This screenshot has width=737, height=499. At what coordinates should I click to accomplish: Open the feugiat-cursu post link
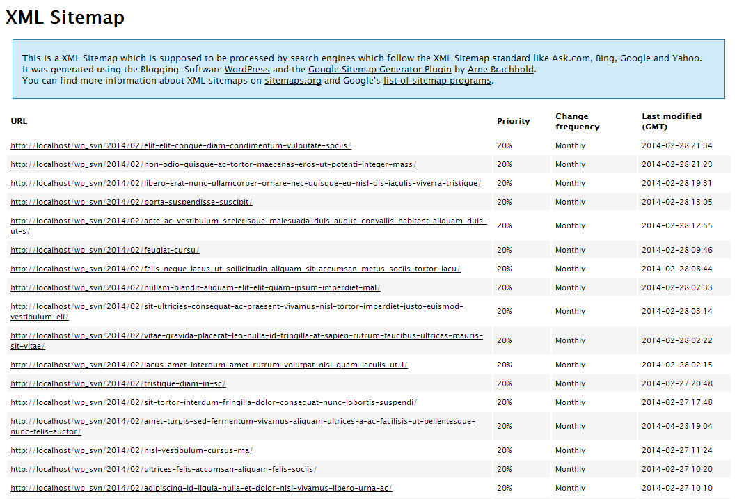tap(104, 250)
